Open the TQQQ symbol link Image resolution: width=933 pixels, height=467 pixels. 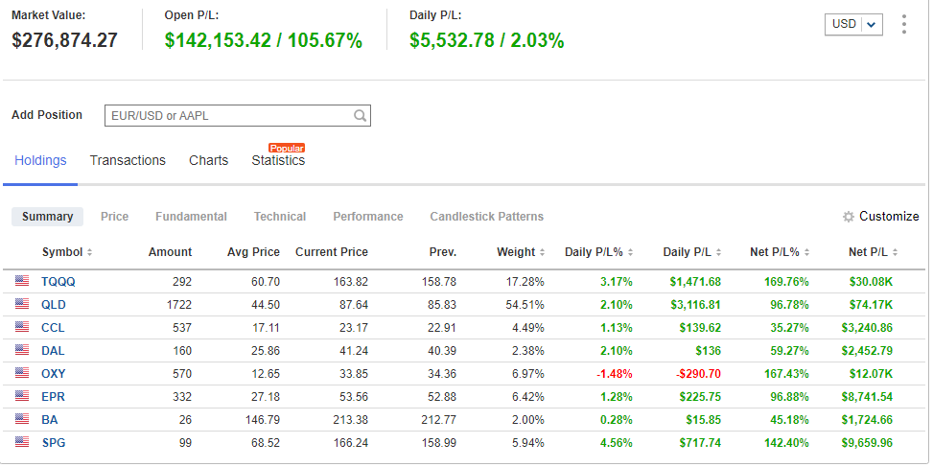tap(58, 281)
